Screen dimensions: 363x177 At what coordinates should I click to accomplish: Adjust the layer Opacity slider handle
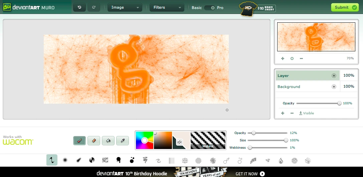339,103
